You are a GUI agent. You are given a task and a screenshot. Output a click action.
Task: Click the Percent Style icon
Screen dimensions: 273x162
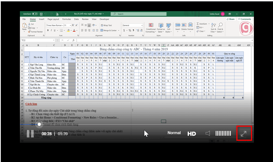coord(130,30)
